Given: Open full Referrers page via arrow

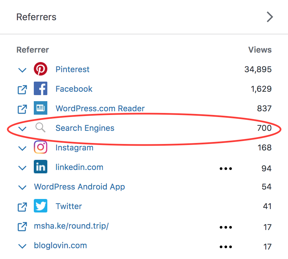Looking at the screenshot, I should click(270, 17).
